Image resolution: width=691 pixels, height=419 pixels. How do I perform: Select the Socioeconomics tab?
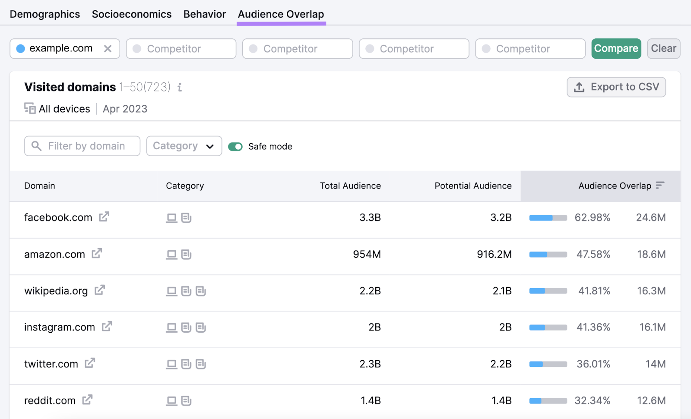131,14
